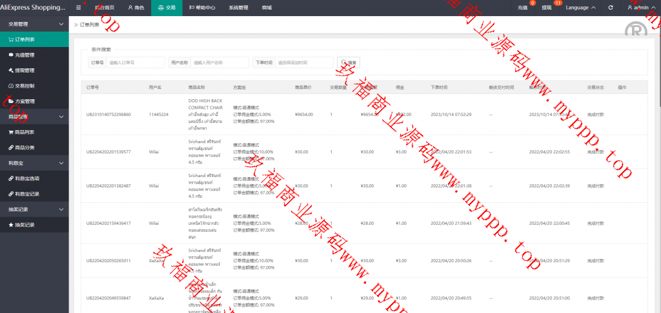The image size is (661, 313).
Task: Click the hamburger sidebar collapse icon
Action: click(79, 8)
